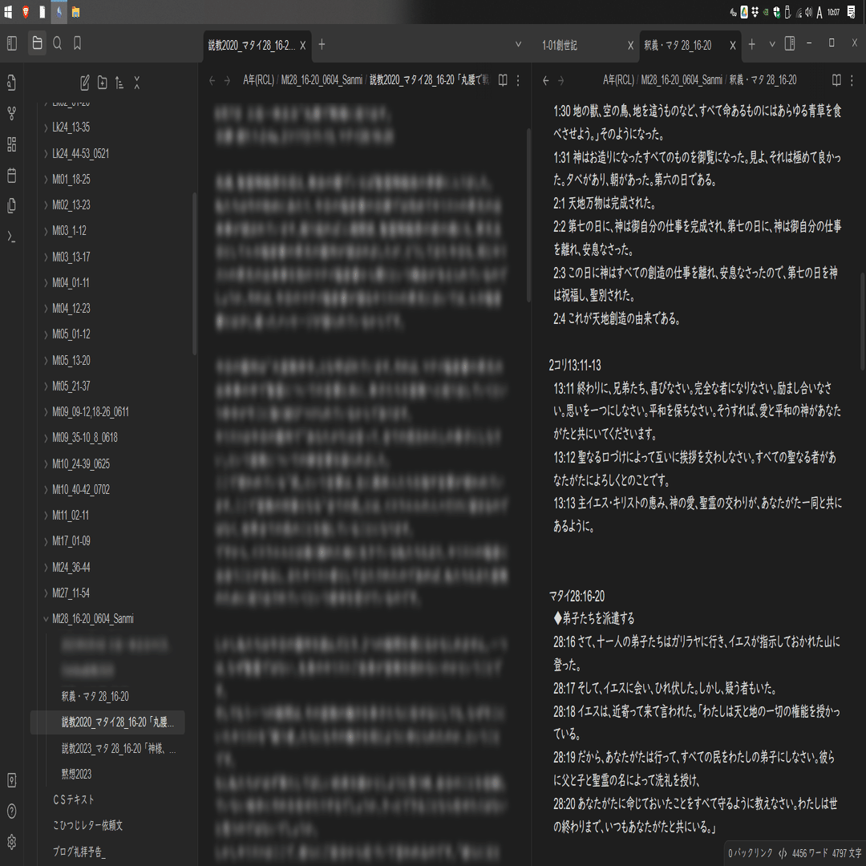The image size is (866, 866).
Task: Toggle the right sidebar icon
Action: [790, 43]
